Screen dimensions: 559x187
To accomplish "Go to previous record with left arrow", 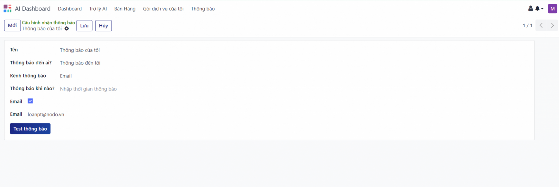I will click(541, 25).
